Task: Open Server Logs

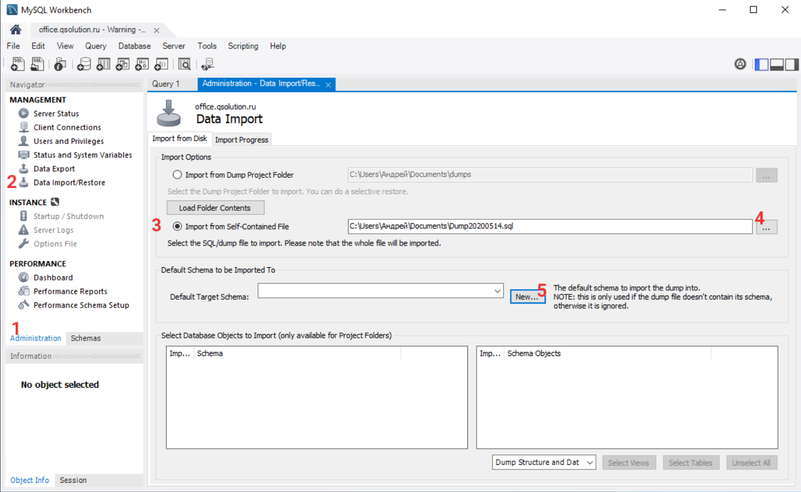Action: click(x=53, y=230)
